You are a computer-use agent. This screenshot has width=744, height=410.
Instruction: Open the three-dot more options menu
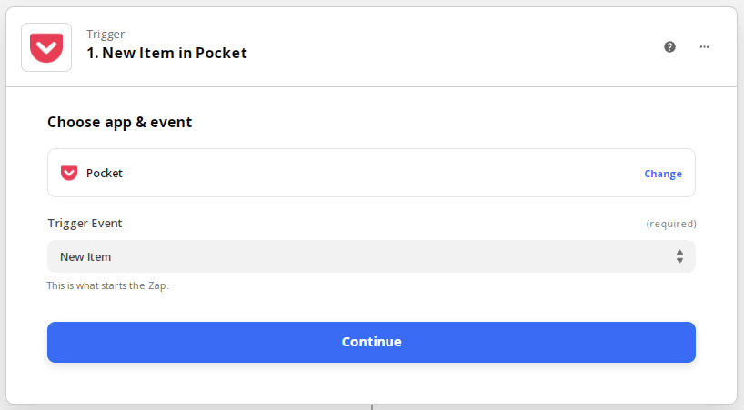704,47
